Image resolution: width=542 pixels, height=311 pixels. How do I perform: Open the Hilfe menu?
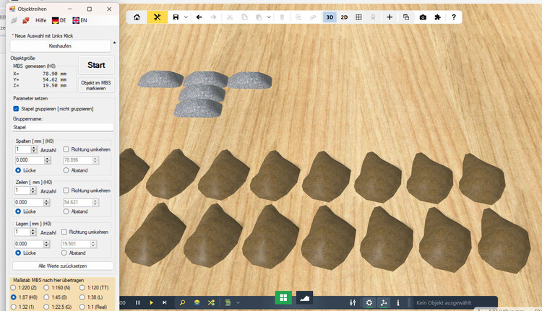click(x=40, y=20)
